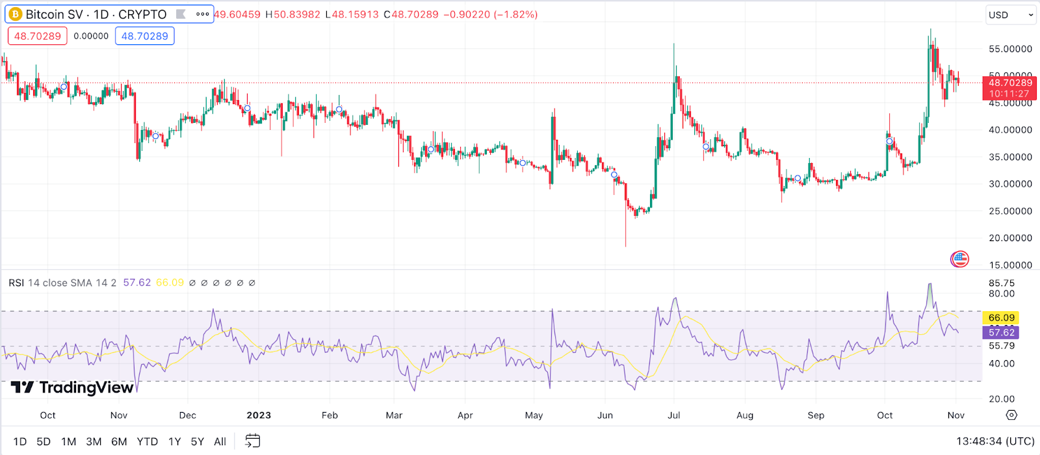Click the 55.79 RSI scale label
Viewport: 1040px width, 455px height.
[x=1002, y=346]
